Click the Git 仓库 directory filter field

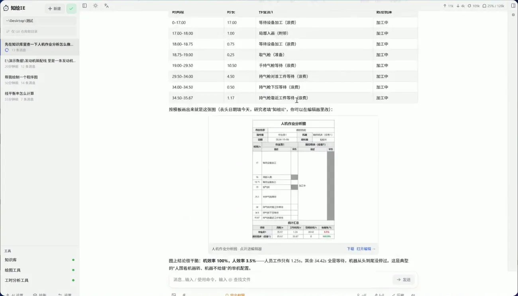click(x=39, y=31)
